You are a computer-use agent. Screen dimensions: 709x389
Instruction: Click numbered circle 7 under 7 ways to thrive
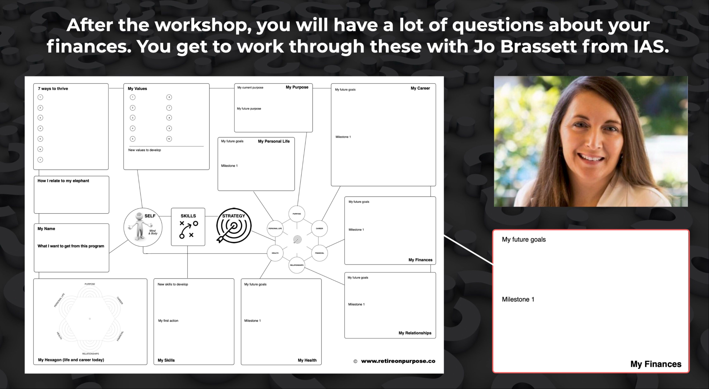pyautogui.click(x=40, y=160)
